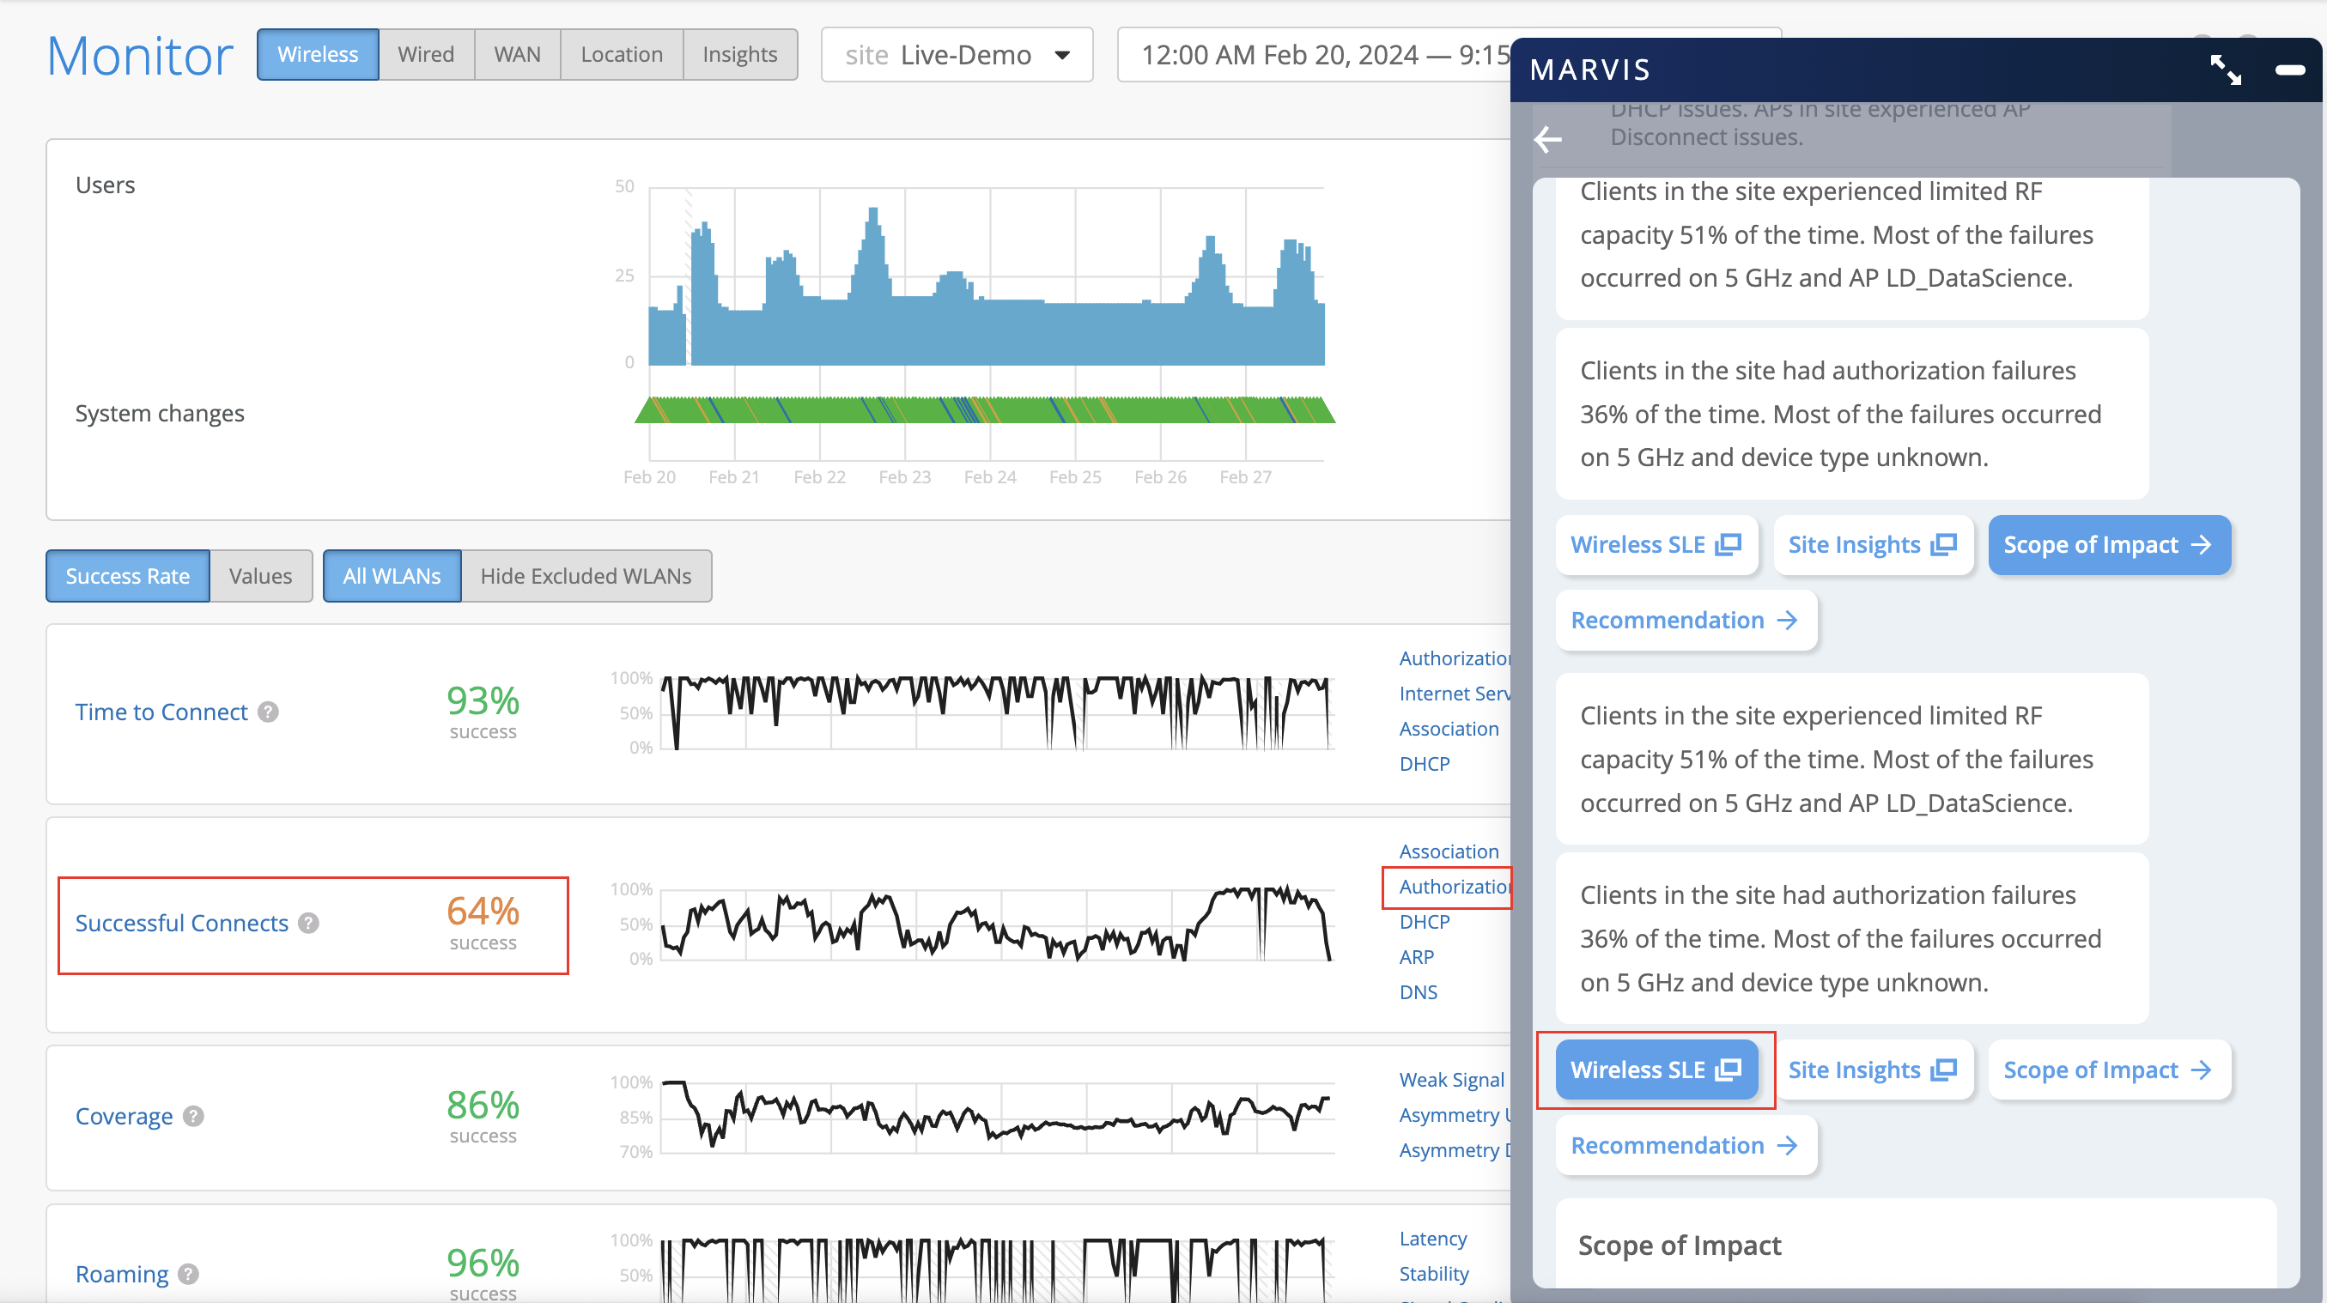The image size is (2327, 1303).
Task: Click Time to Connect help icon
Action: 268,712
